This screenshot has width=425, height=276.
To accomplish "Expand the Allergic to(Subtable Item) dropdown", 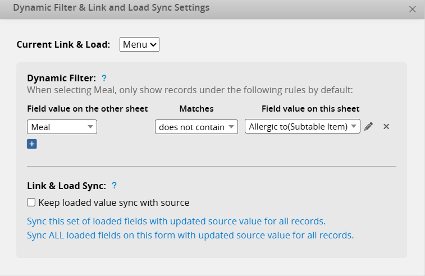I will coord(302,127).
